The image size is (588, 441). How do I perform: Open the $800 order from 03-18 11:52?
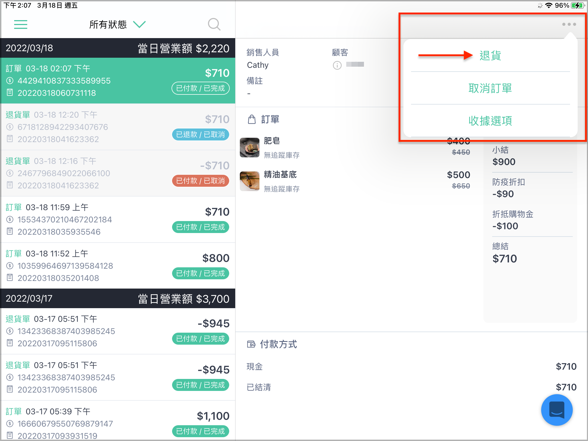click(118, 266)
